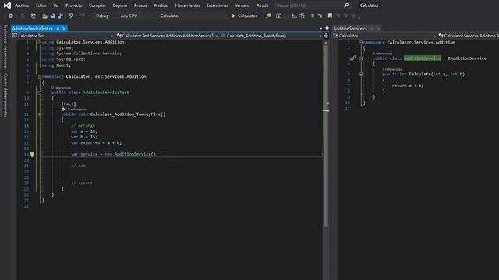Collapse the Calculate method in right editor
The width and height of the screenshot is (499, 280).
[x=360, y=75]
